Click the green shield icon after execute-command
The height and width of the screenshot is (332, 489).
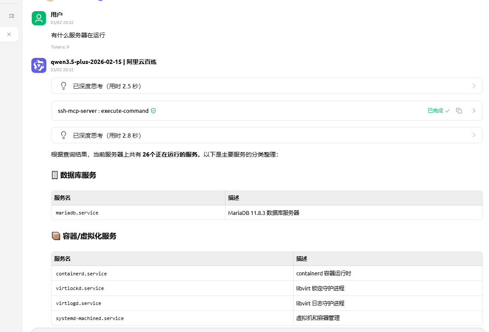point(153,111)
